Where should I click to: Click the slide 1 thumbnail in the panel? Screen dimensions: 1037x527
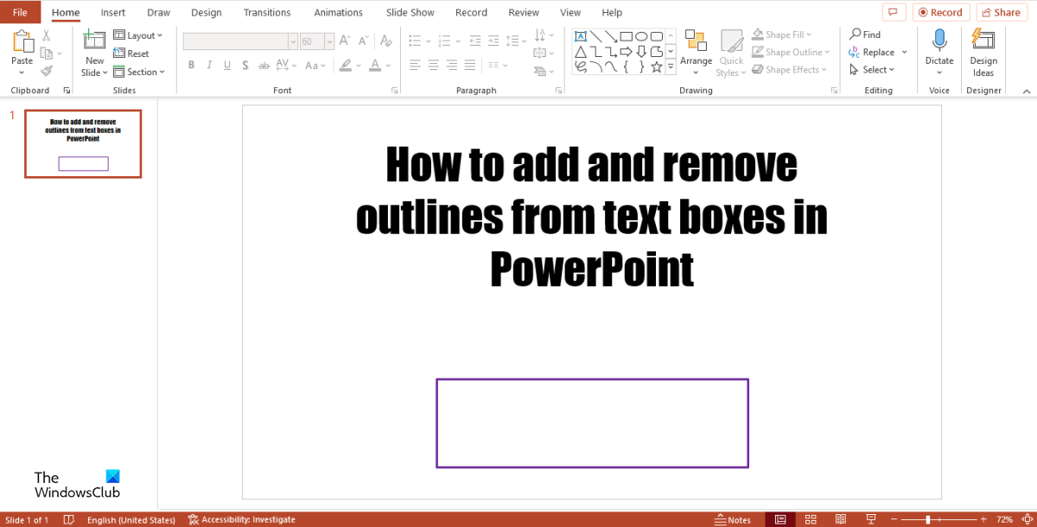pyautogui.click(x=82, y=143)
